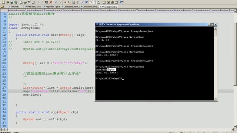Screen dimensions: 237x133
Task: Paste clipboard contents via toolbar icon
Action: tap(47, 2)
